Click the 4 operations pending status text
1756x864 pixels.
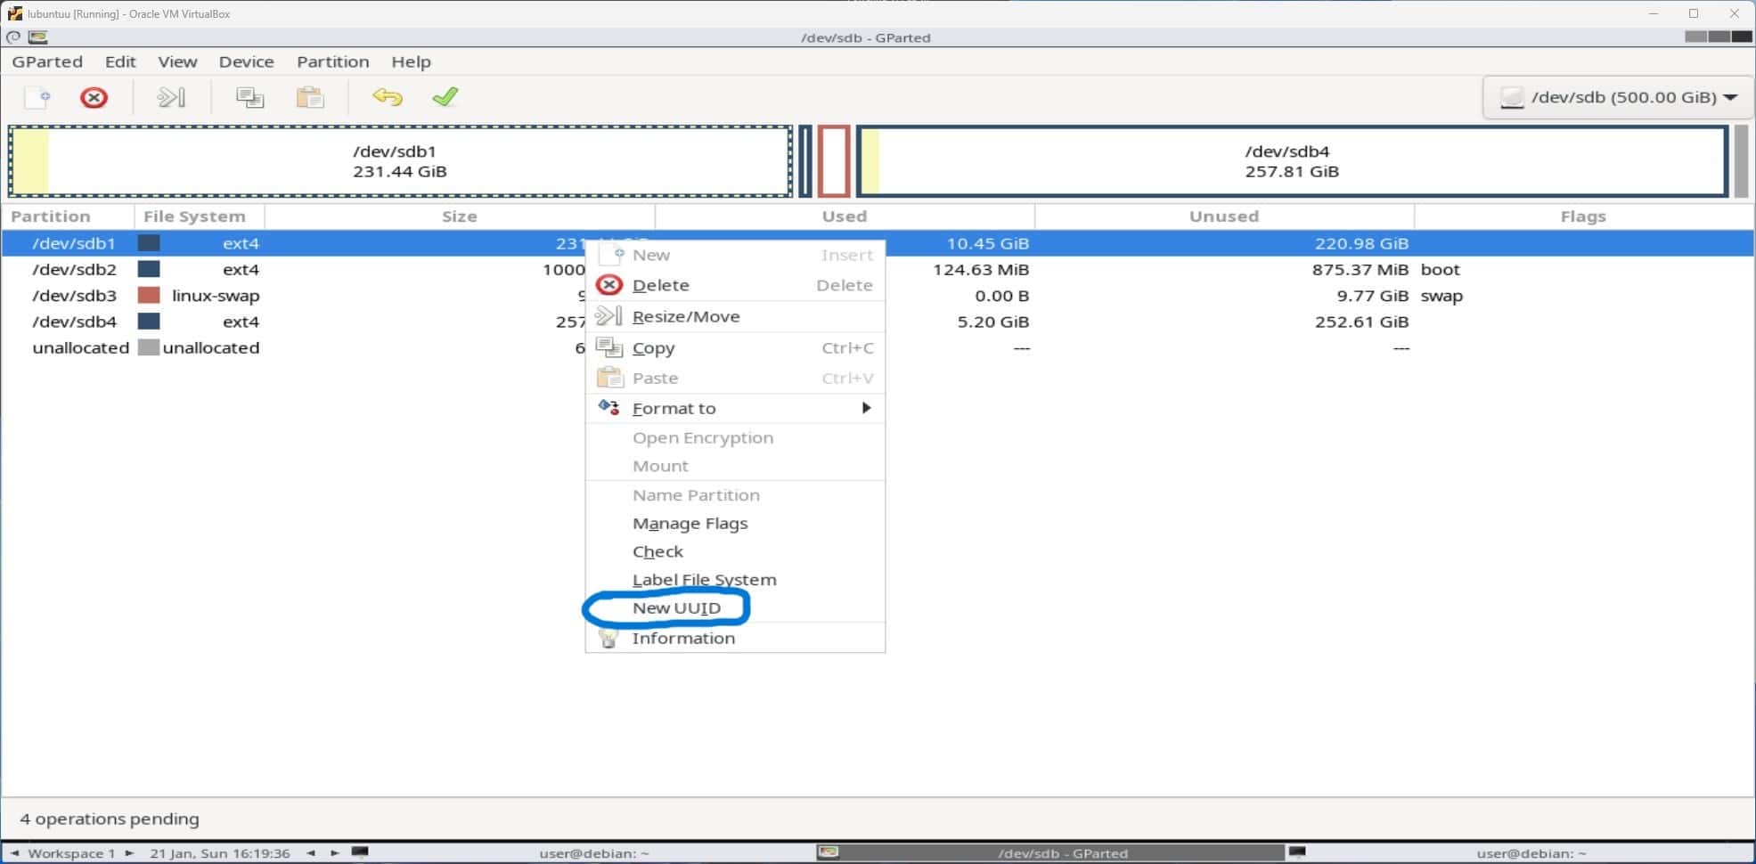110,819
